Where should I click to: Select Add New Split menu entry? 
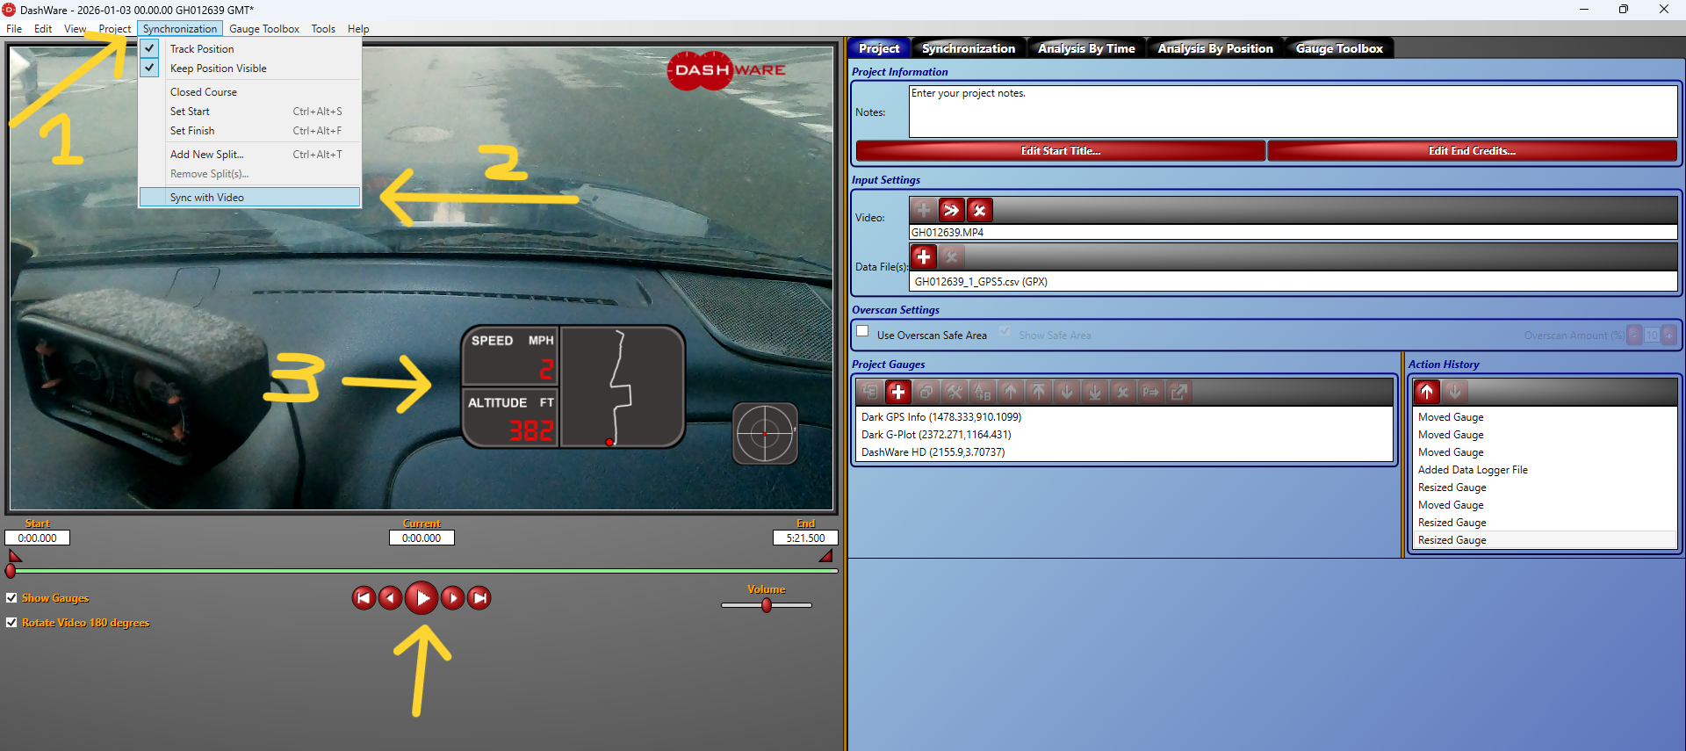pyautogui.click(x=249, y=155)
